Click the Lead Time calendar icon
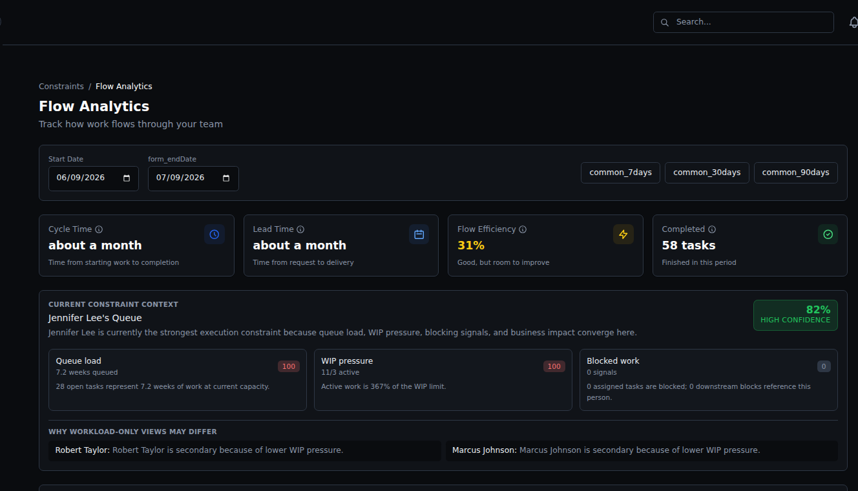Image resolution: width=858 pixels, height=491 pixels. 419,235
